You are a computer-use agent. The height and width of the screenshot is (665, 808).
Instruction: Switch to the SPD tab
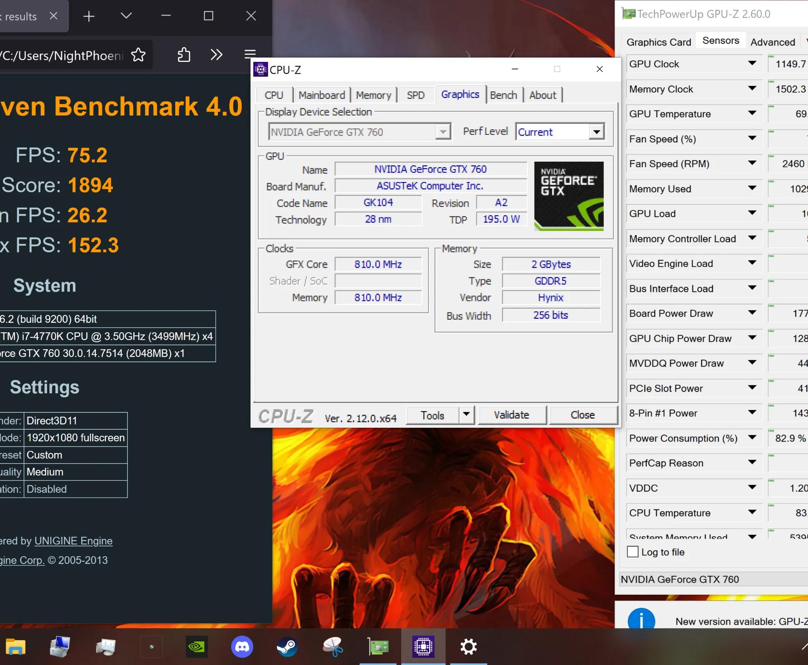(x=415, y=95)
